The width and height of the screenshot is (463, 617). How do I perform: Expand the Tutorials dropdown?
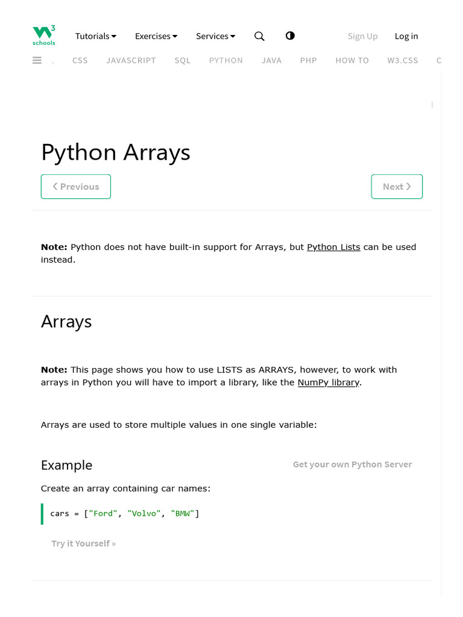[x=96, y=36]
